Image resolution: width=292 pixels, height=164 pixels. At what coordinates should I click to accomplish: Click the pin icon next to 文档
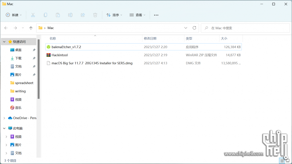click(34, 66)
